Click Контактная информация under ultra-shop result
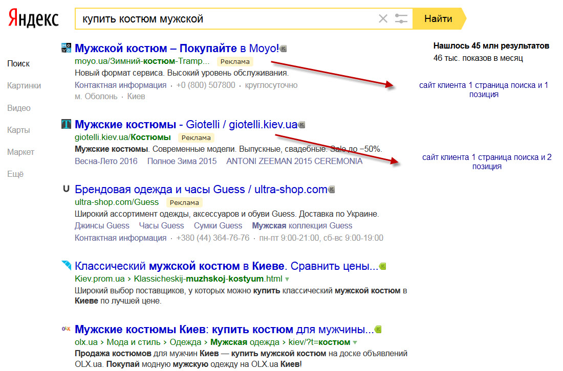Image resolution: width=563 pixels, height=371 pixels. point(120,238)
